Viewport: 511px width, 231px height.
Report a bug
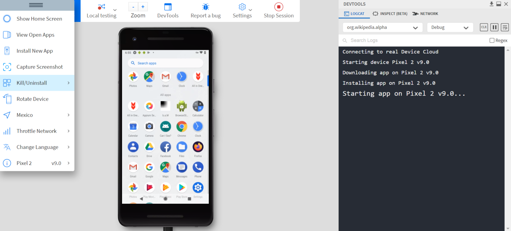[206, 10]
